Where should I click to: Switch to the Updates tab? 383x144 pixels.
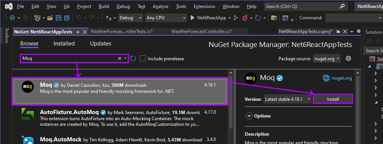tap(100, 44)
